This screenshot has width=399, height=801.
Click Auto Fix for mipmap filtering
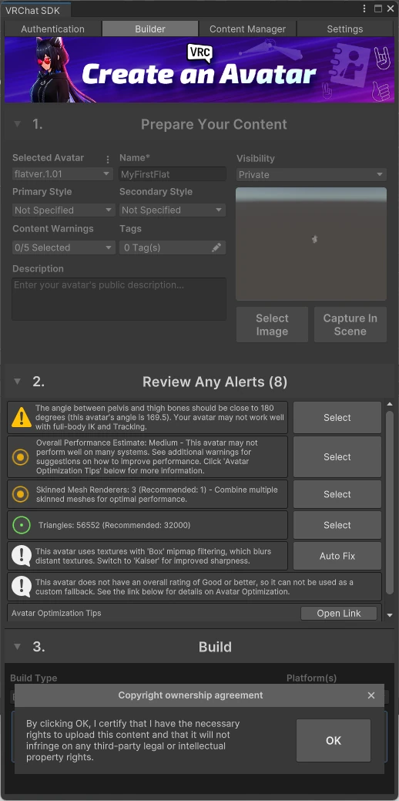[x=337, y=556]
